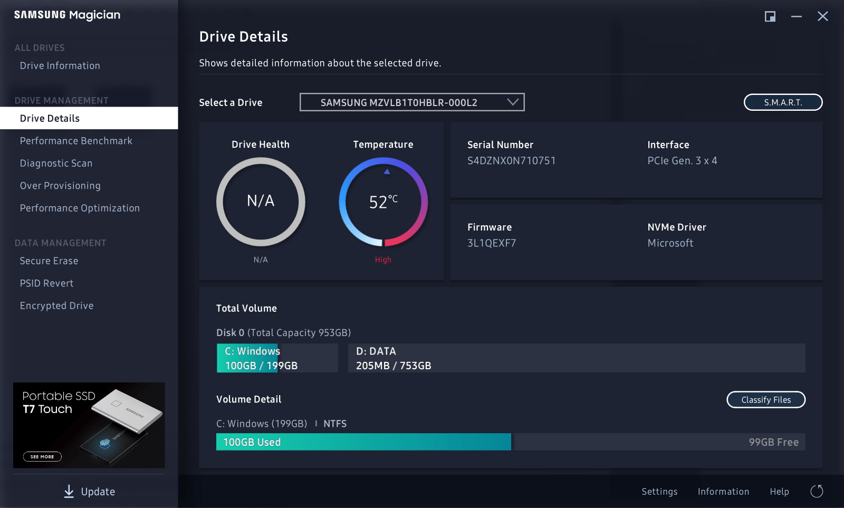
Task: Click the S.M.A.R.T. button
Action: click(x=783, y=102)
